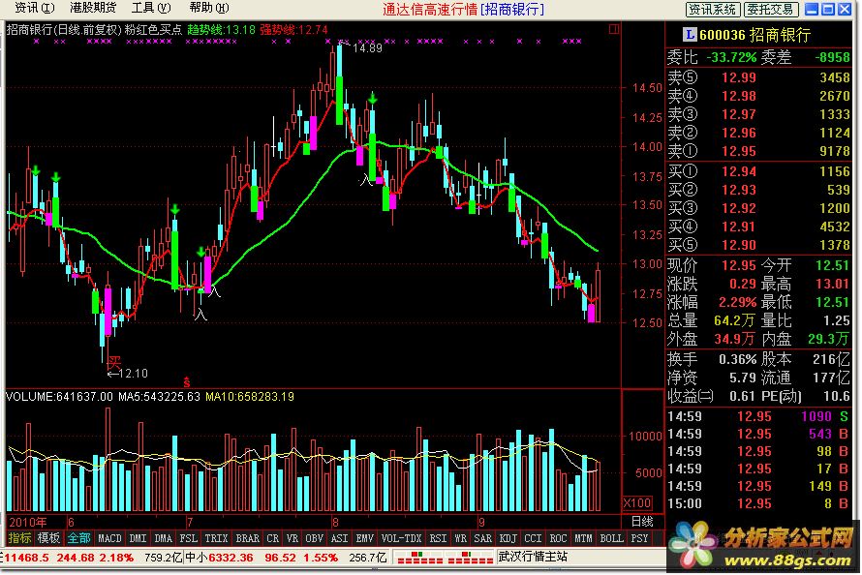The image size is (862, 575).
Task: Click the L icon before 600036
Action: coord(689,35)
